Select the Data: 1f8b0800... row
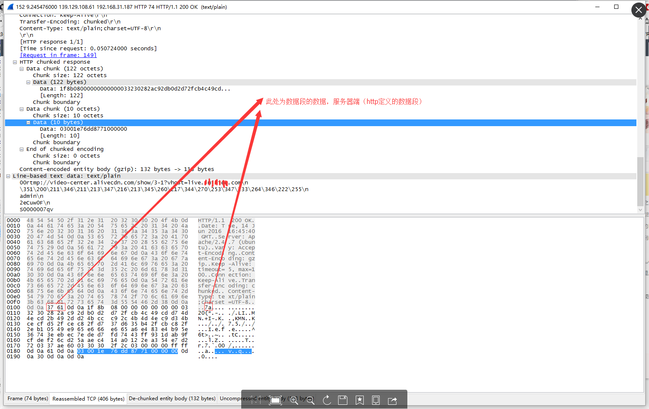 coord(135,89)
